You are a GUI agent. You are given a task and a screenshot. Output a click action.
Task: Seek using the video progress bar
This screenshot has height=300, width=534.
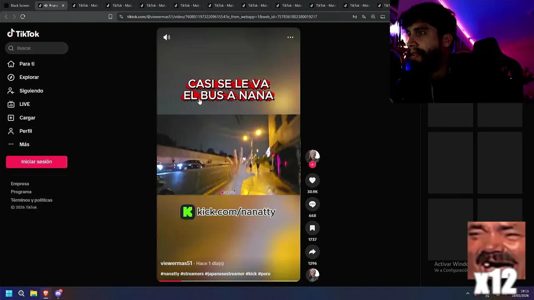(228, 281)
